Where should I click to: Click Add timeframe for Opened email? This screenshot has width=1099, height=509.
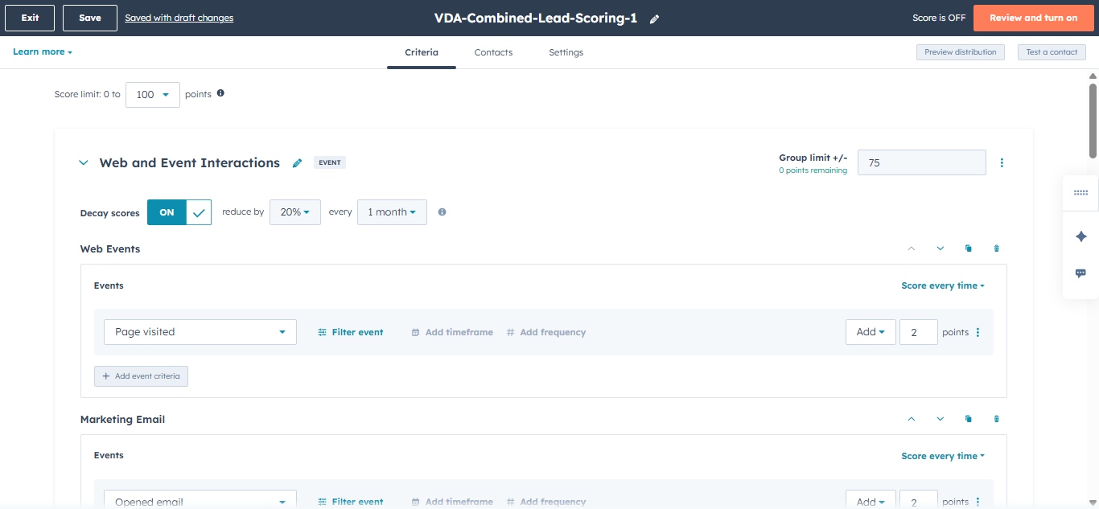[x=452, y=502]
